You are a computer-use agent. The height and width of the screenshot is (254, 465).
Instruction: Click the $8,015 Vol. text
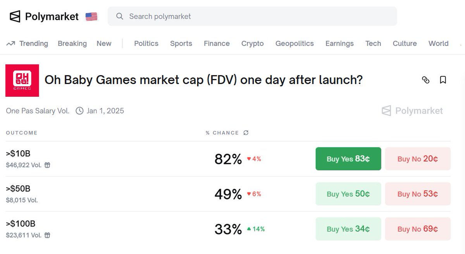click(x=22, y=200)
